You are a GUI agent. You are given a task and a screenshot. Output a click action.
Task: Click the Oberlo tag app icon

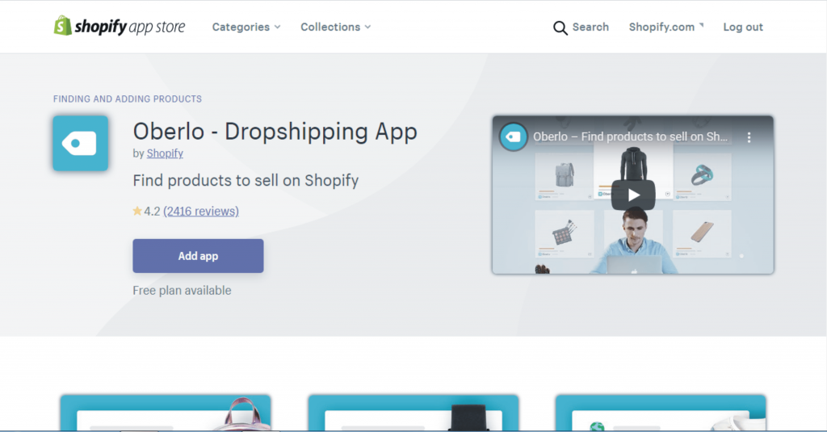click(x=80, y=144)
